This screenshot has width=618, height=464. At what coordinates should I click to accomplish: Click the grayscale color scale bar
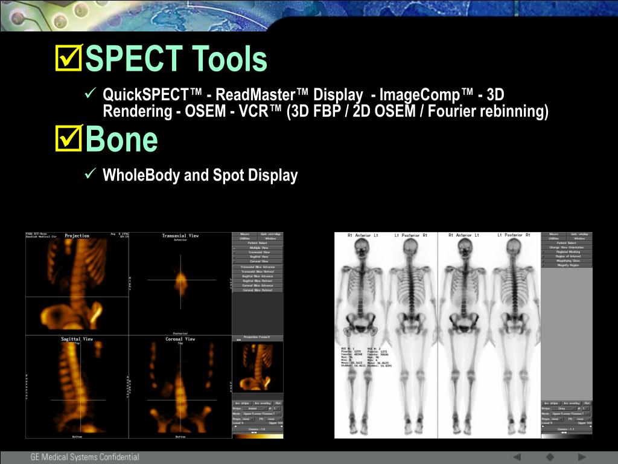click(x=567, y=436)
